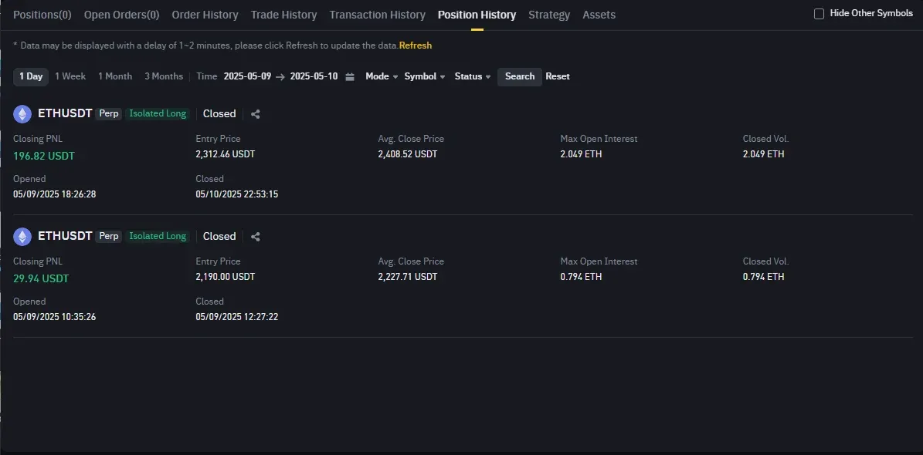Click the start date 2025-05-09 field
Screen dimensions: 923x455
coord(247,76)
